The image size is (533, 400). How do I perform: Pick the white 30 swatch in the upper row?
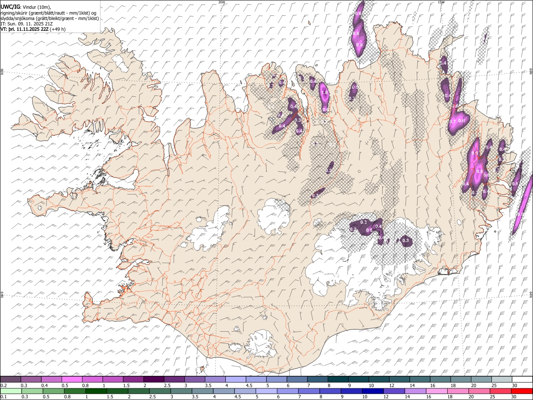tap(522, 379)
